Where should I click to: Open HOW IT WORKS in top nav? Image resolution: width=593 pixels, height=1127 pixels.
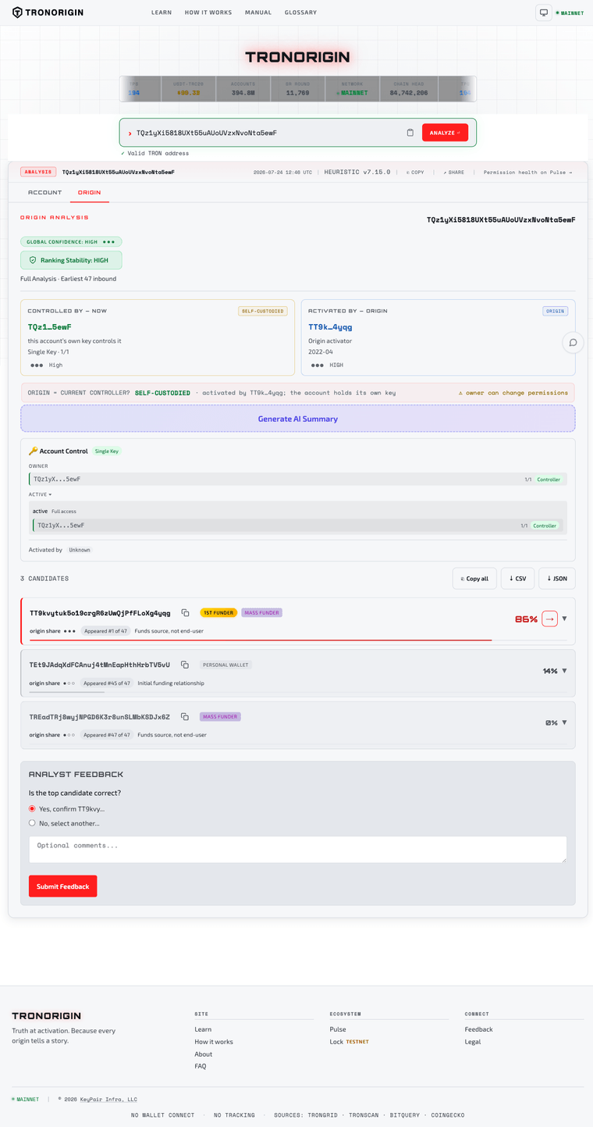point(208,12)
